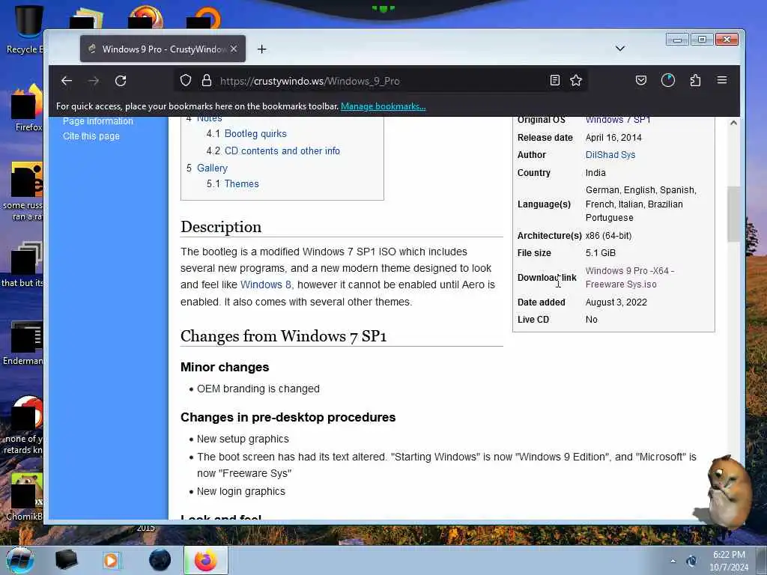Reload the current page
This screenshot has height=575, width=767.
click(x=121, y=81)
